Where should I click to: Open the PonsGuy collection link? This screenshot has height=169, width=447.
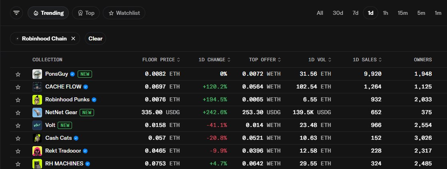click(56, 74)
